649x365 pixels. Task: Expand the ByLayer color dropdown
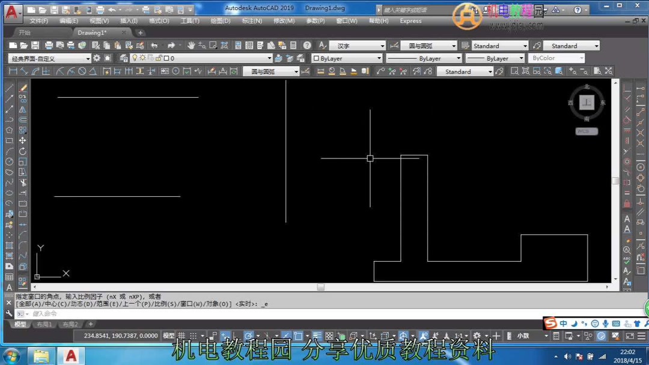click(379, 58)
